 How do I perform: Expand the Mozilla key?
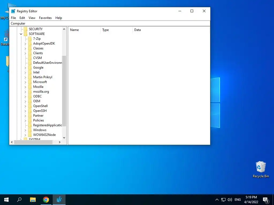coord(25,87)
